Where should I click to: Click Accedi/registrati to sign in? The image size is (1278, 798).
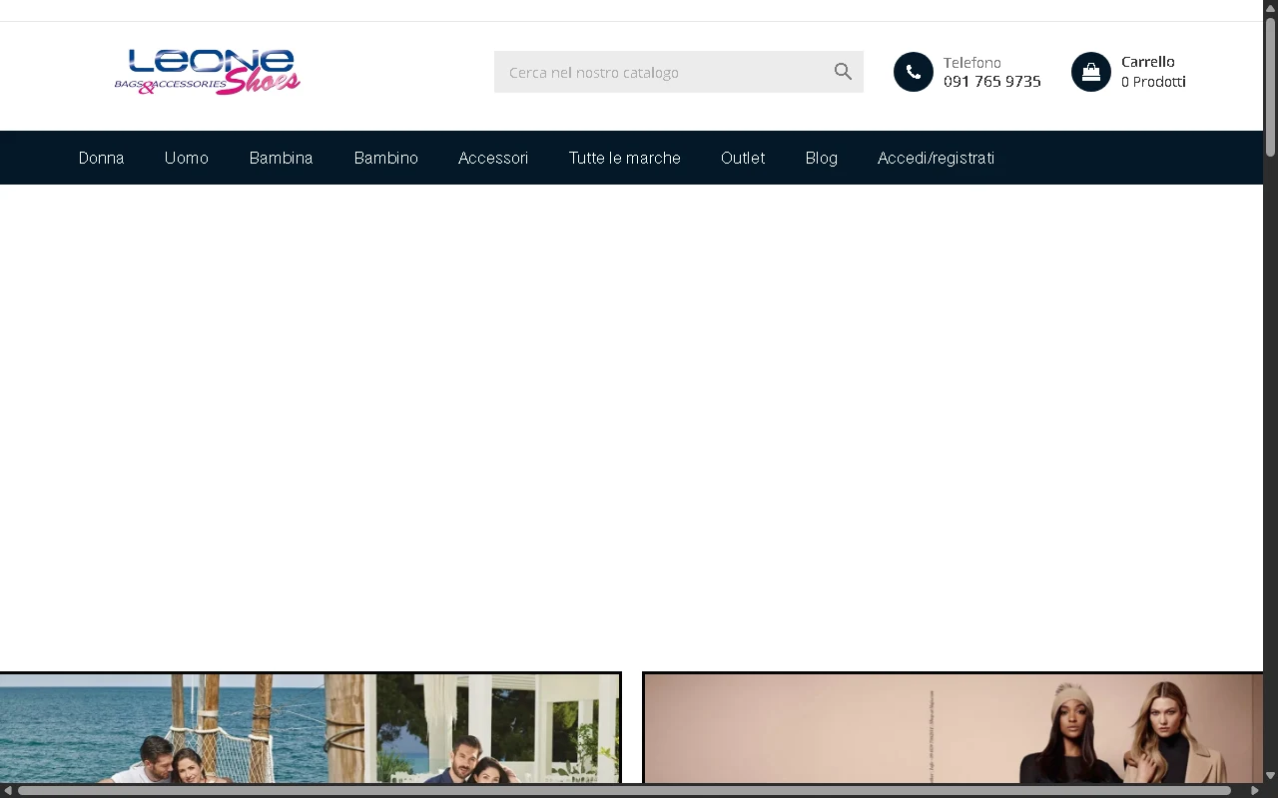click(936, 158)
